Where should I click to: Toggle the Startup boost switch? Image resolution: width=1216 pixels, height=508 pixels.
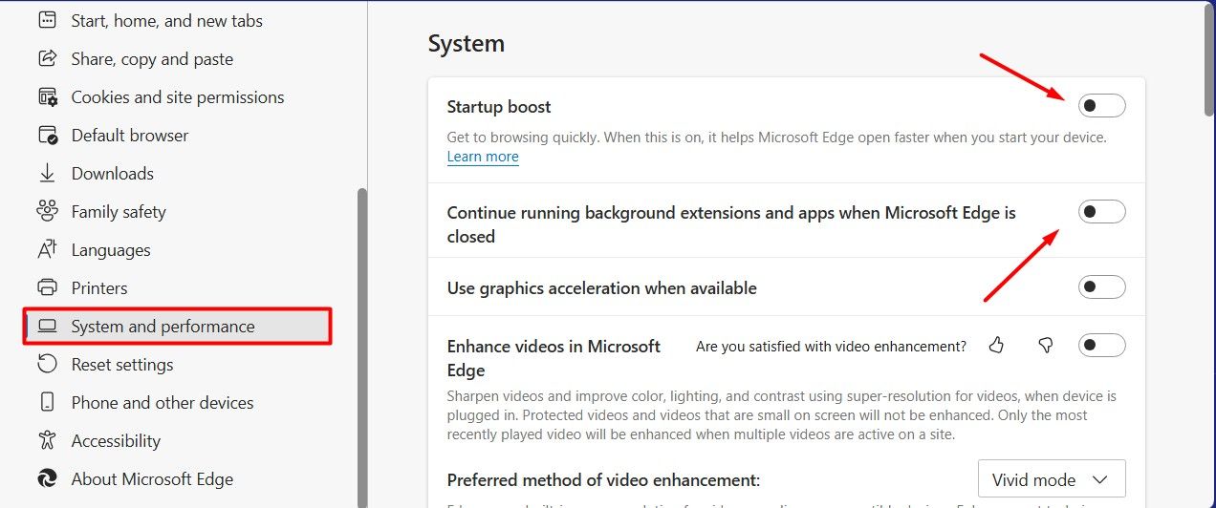point(1101,106)
